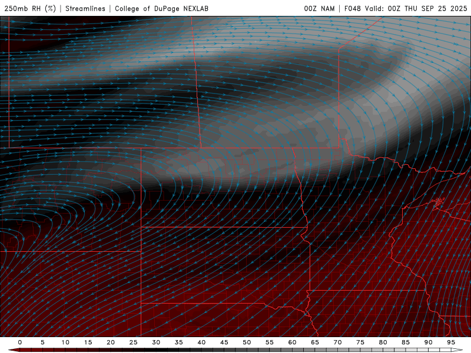Image resolution: width=471 pixels, height=353 pixels.
Task: Click the colorbar value "65"
Action: coord(315,342)
